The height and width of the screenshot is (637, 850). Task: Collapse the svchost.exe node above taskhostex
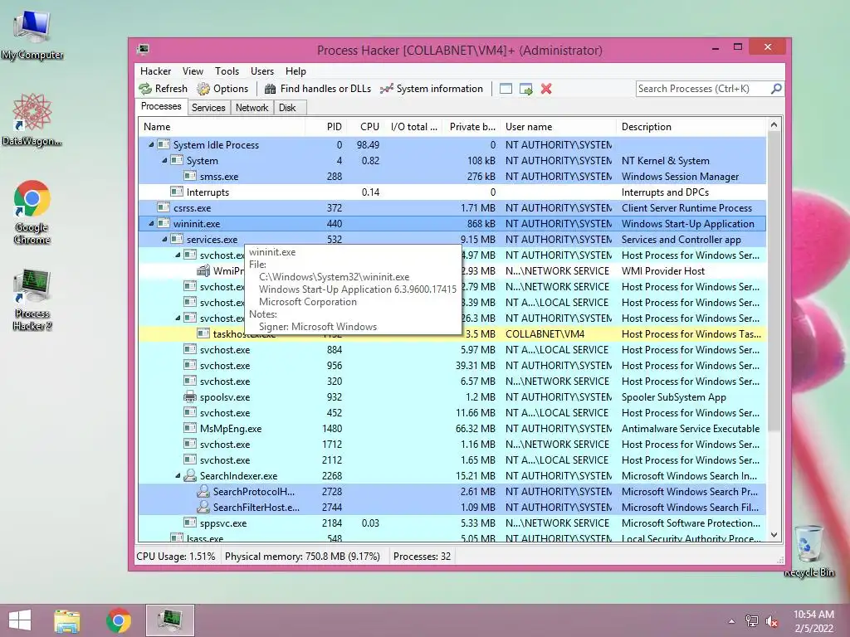178,318
